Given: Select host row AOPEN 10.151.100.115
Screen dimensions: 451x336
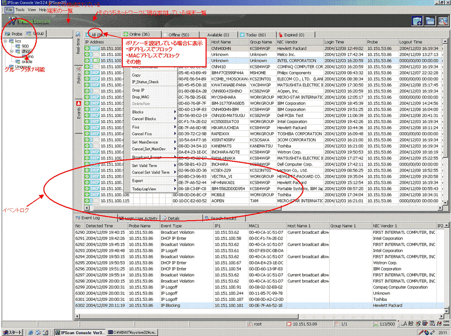Looking at the screenshot, I should (x=263, y=201).
